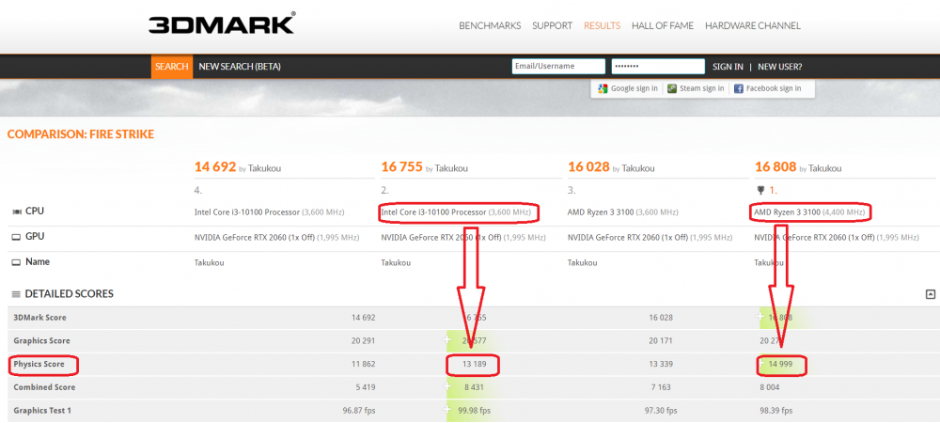The width and height of the screenshot is (940, 423).
Task: Focus the password input field
Action: pos(658,67)
